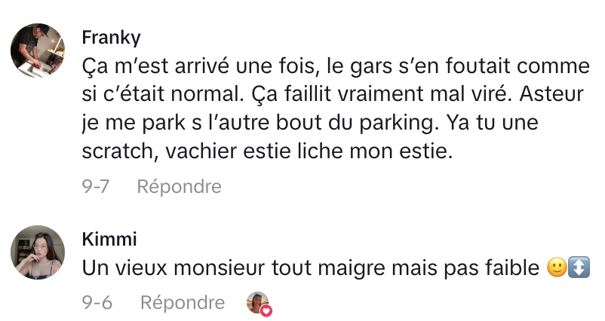Open Kimmi's profile picture
605x321 pixels.
point(37,252)
